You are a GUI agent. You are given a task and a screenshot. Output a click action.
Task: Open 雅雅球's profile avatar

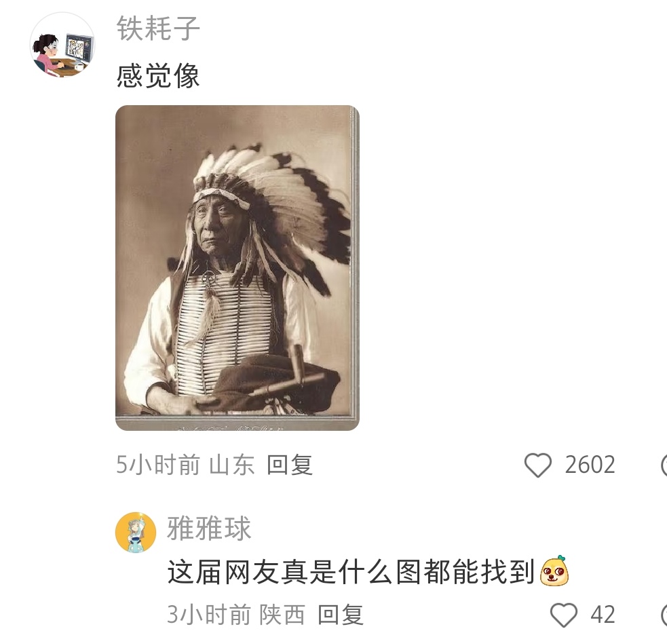click(136, 533)
